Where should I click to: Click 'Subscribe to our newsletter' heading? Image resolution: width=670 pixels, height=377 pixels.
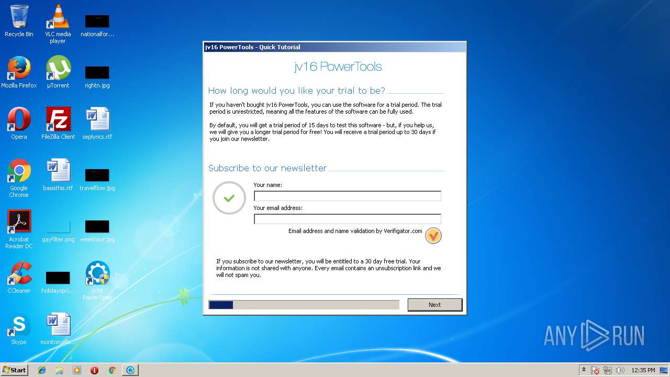point(267,168)
